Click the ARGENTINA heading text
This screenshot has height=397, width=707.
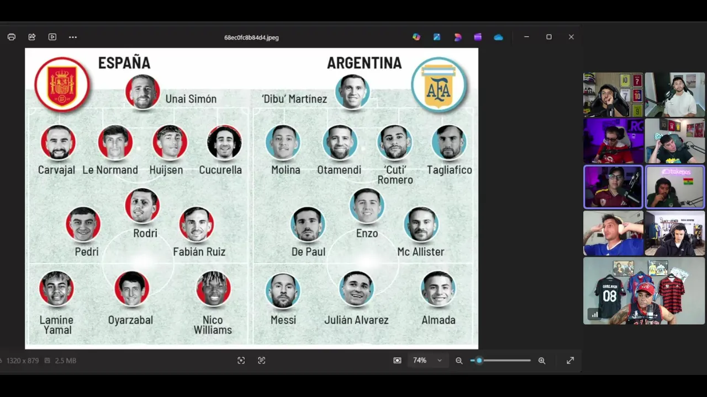coord(365,63)
